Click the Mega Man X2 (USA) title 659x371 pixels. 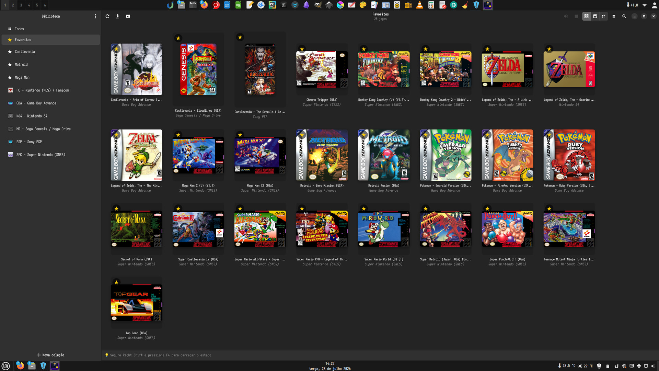[x=260, y=186]
